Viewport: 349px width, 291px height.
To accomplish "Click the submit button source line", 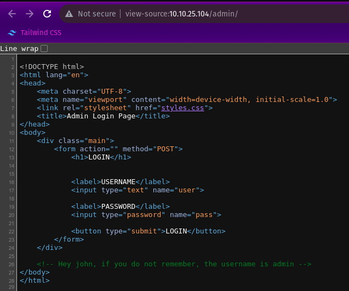I will (148, 231).
